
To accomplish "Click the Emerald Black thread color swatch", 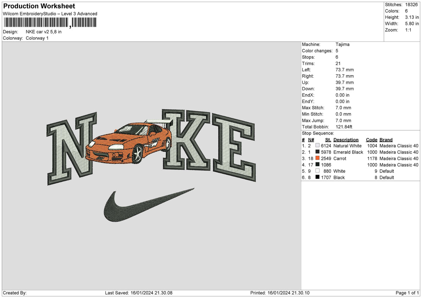I will tap(318, 152).
